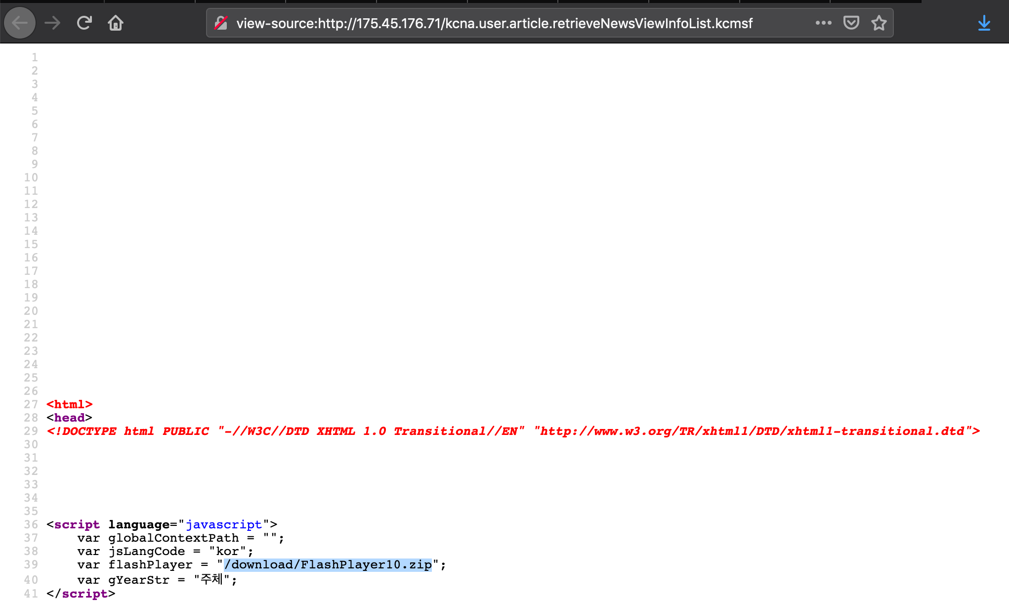
Task: Click the view-source URL address field
Action: [494, 23]
